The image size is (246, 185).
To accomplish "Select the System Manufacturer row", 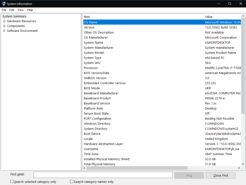I will [162, 47].
